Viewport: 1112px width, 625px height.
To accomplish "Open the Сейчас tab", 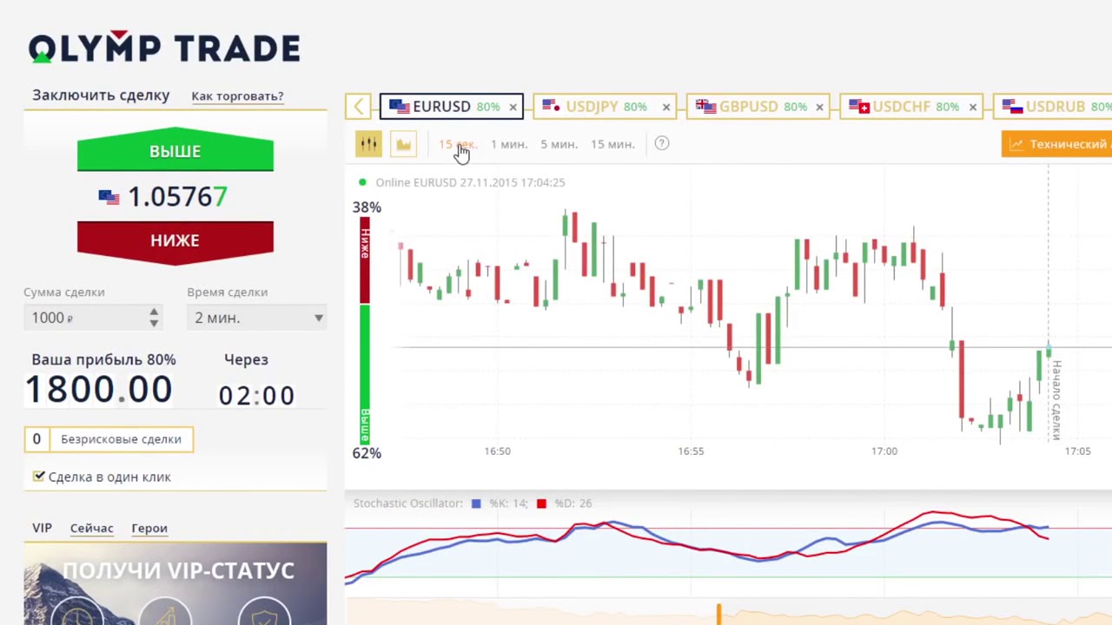I will click(x=91, y=528).
